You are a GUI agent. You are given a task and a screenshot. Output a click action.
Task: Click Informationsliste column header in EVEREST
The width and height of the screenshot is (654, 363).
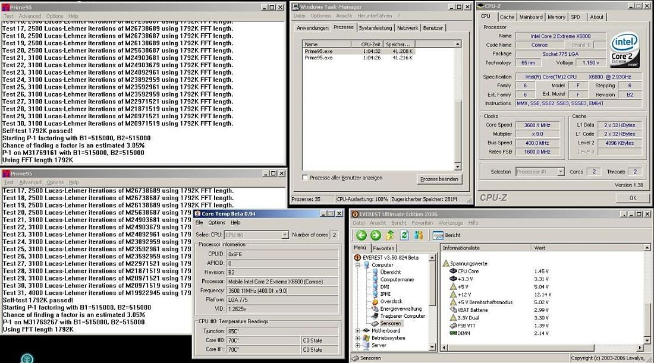pos(486,248)
